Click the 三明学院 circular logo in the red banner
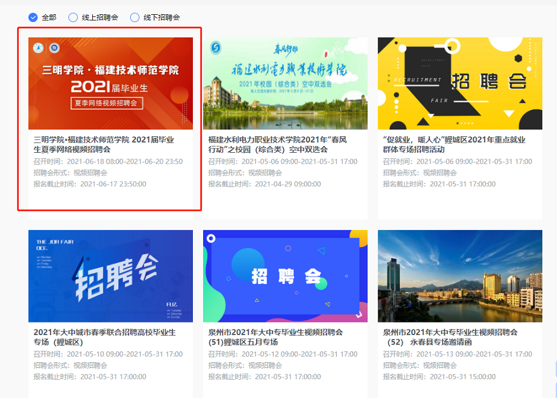 coord(38,48)
